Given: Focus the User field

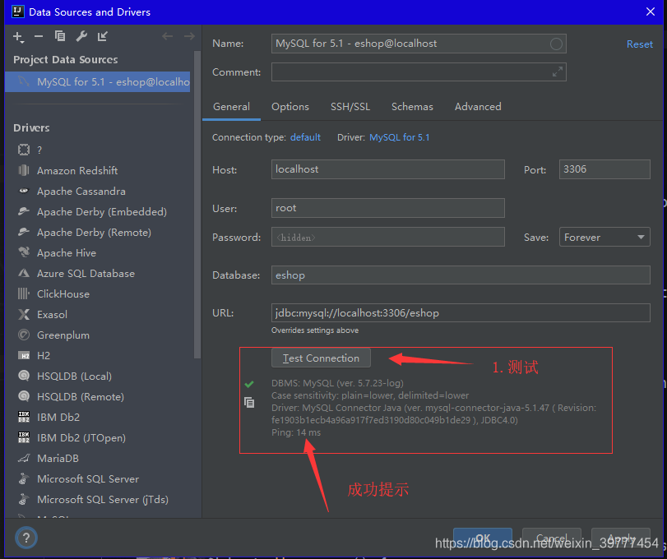Looking at the screenshot, I should coord(388,208).
